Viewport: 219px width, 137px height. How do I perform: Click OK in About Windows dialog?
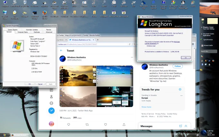click(186, 58)
